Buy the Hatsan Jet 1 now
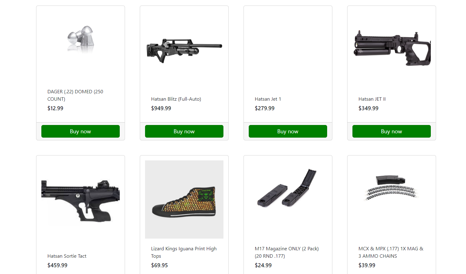 tap(288, 131)
